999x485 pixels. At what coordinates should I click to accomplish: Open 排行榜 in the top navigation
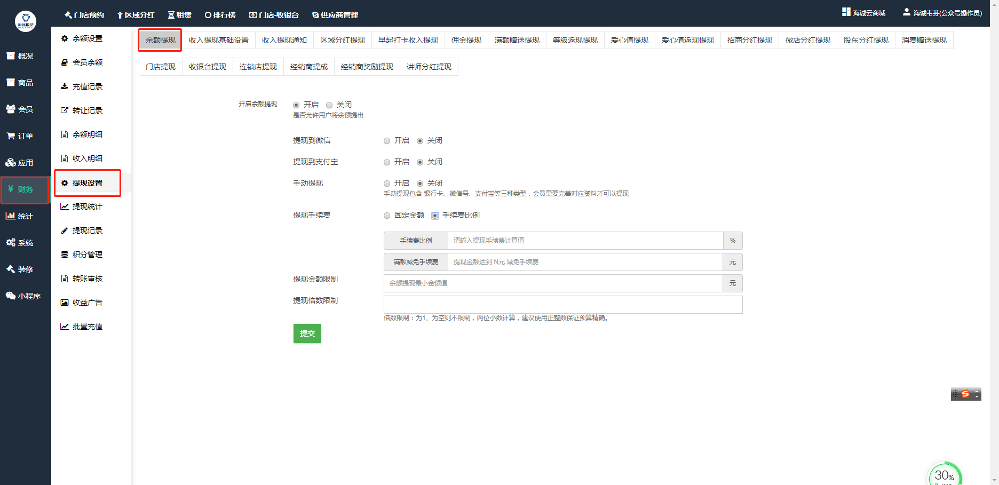point(220,15)
